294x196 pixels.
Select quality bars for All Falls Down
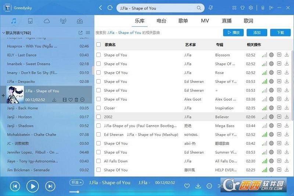264,161
